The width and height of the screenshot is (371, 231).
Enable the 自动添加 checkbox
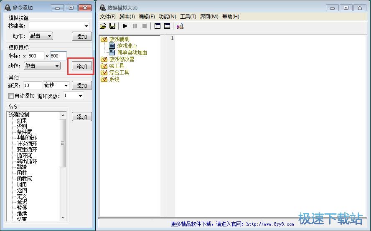11,96
